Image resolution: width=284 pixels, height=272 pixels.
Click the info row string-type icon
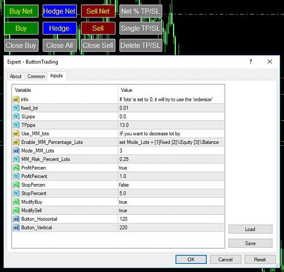pyautogui.click(x=16, y=99)
